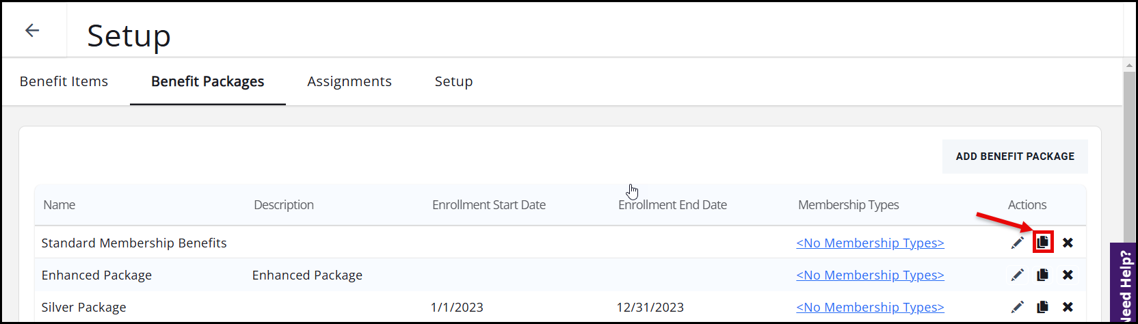This screenshot has height=324, width=1138.
Task: Duplicate the Enhanced Package row
Action: [x=1043, y=275]
